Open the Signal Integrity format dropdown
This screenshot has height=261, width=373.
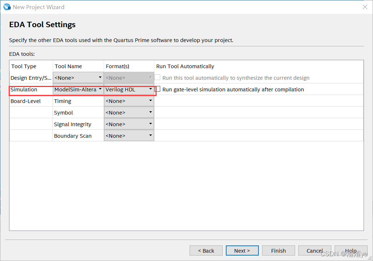[x=129, y=124]
